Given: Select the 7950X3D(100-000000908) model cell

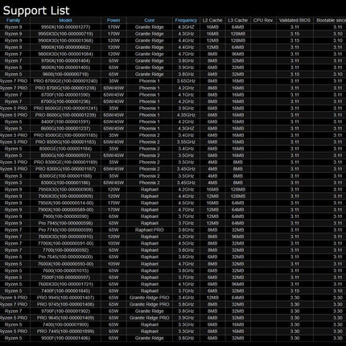Looking at the screenshot, I should click(65, 190).
